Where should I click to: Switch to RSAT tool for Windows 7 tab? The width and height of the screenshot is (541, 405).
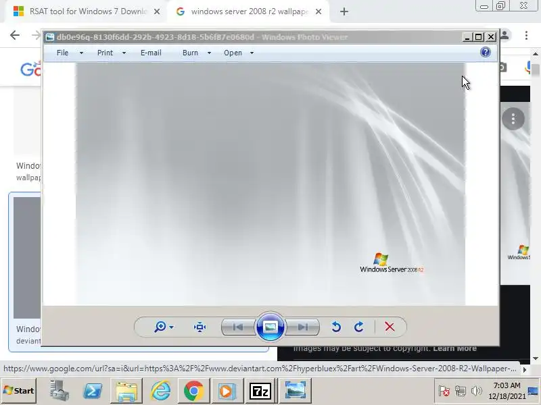coord(85,11)
